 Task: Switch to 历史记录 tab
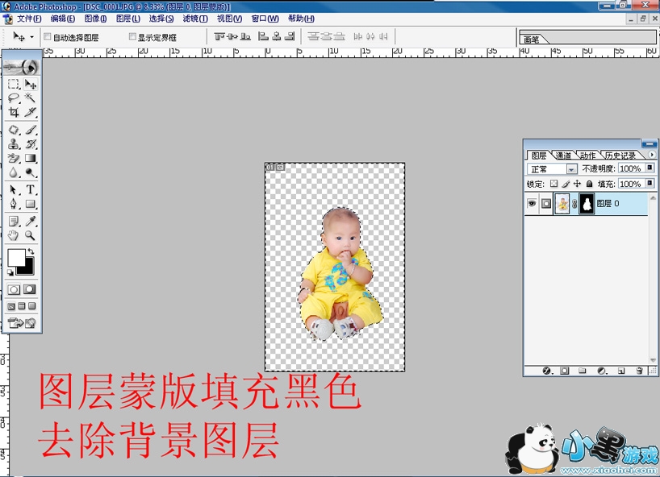pos(620,156)
